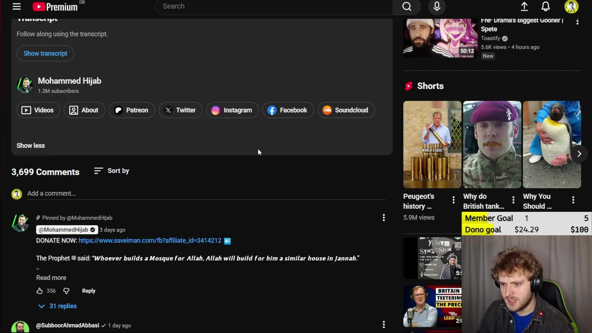Open the notifications bell
This screenshot has width=592, height=333.
[546, 6]
